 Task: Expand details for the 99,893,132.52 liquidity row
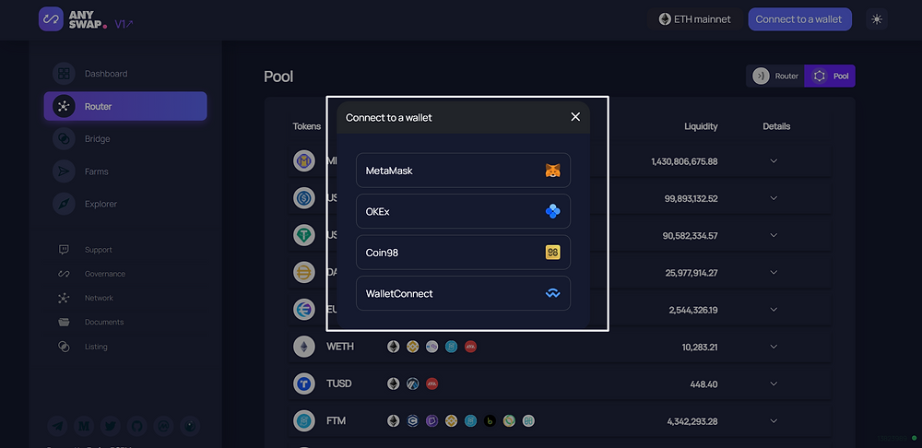(774, 198)
